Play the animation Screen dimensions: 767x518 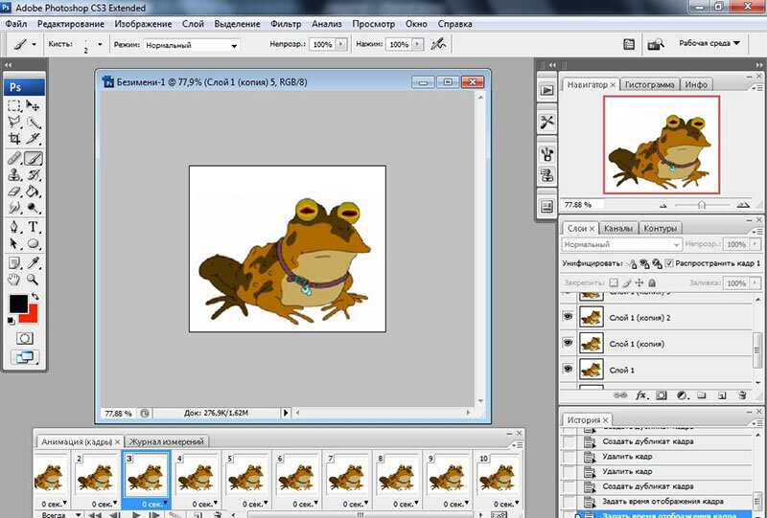point(136,514)
